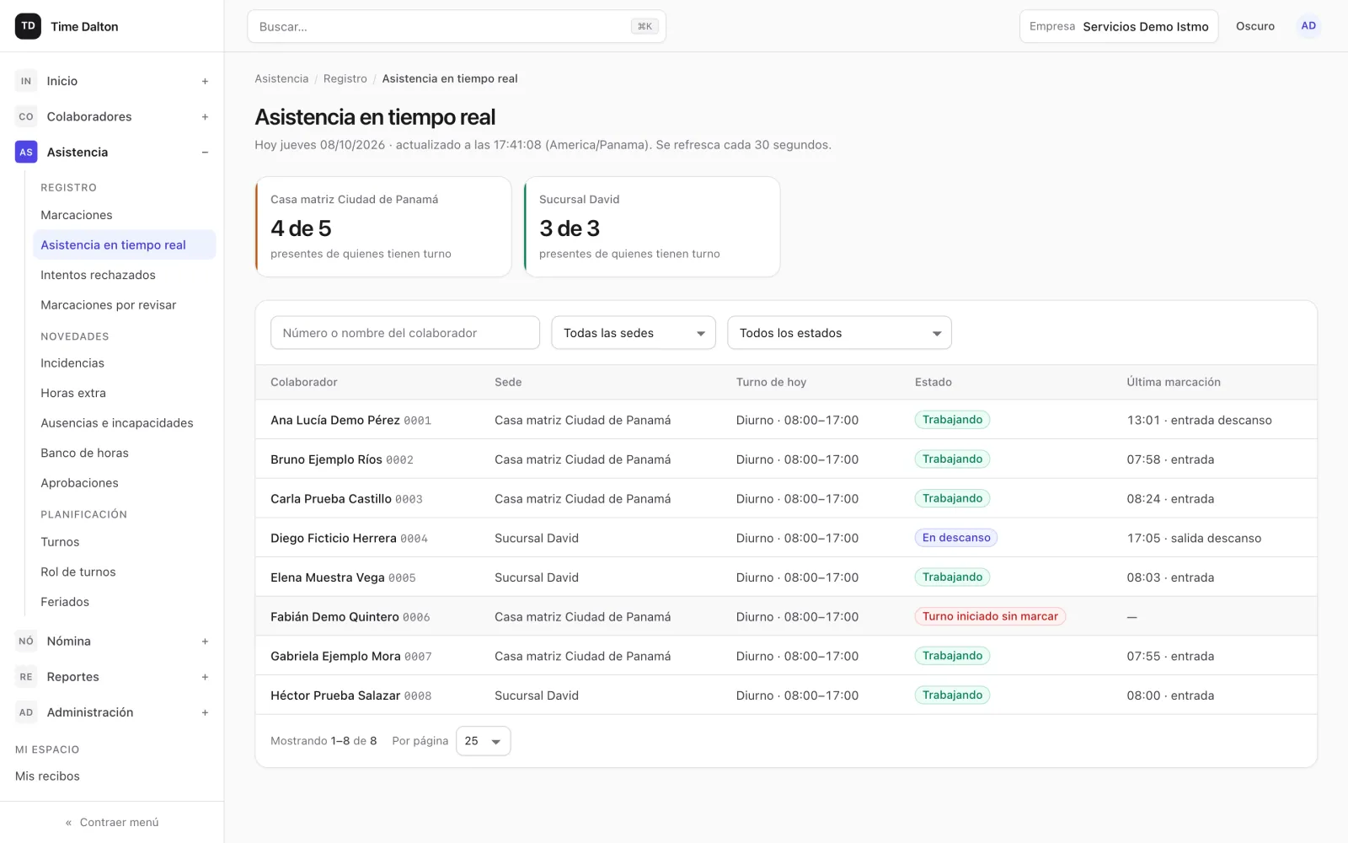
Task: Click the En descanso status badge
Action: (956, 538)
